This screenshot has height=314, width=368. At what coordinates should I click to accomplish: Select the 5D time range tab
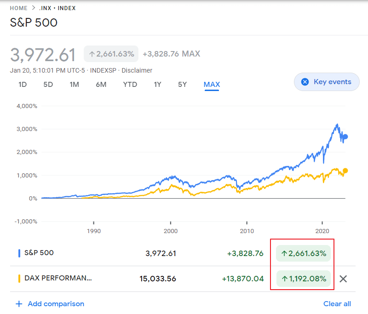[48, 85]
